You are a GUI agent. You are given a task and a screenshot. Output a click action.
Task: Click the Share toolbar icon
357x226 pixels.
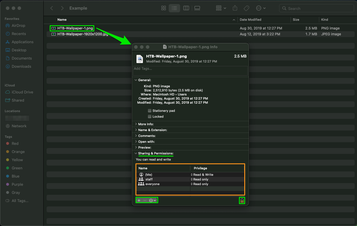tap(235, 8)
